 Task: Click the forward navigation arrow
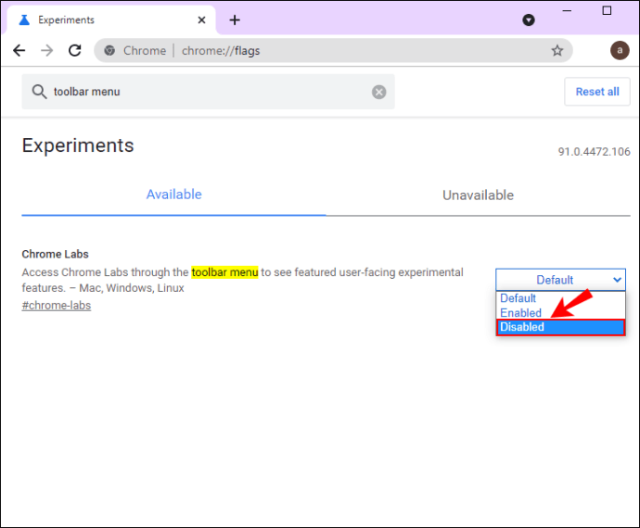click(47, 51)
